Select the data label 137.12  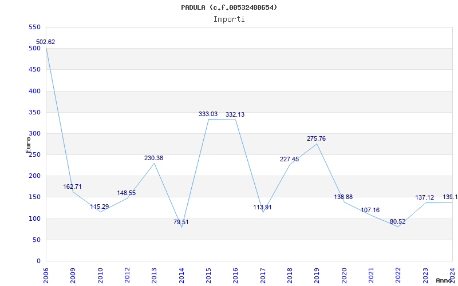[x=425, y=198]
